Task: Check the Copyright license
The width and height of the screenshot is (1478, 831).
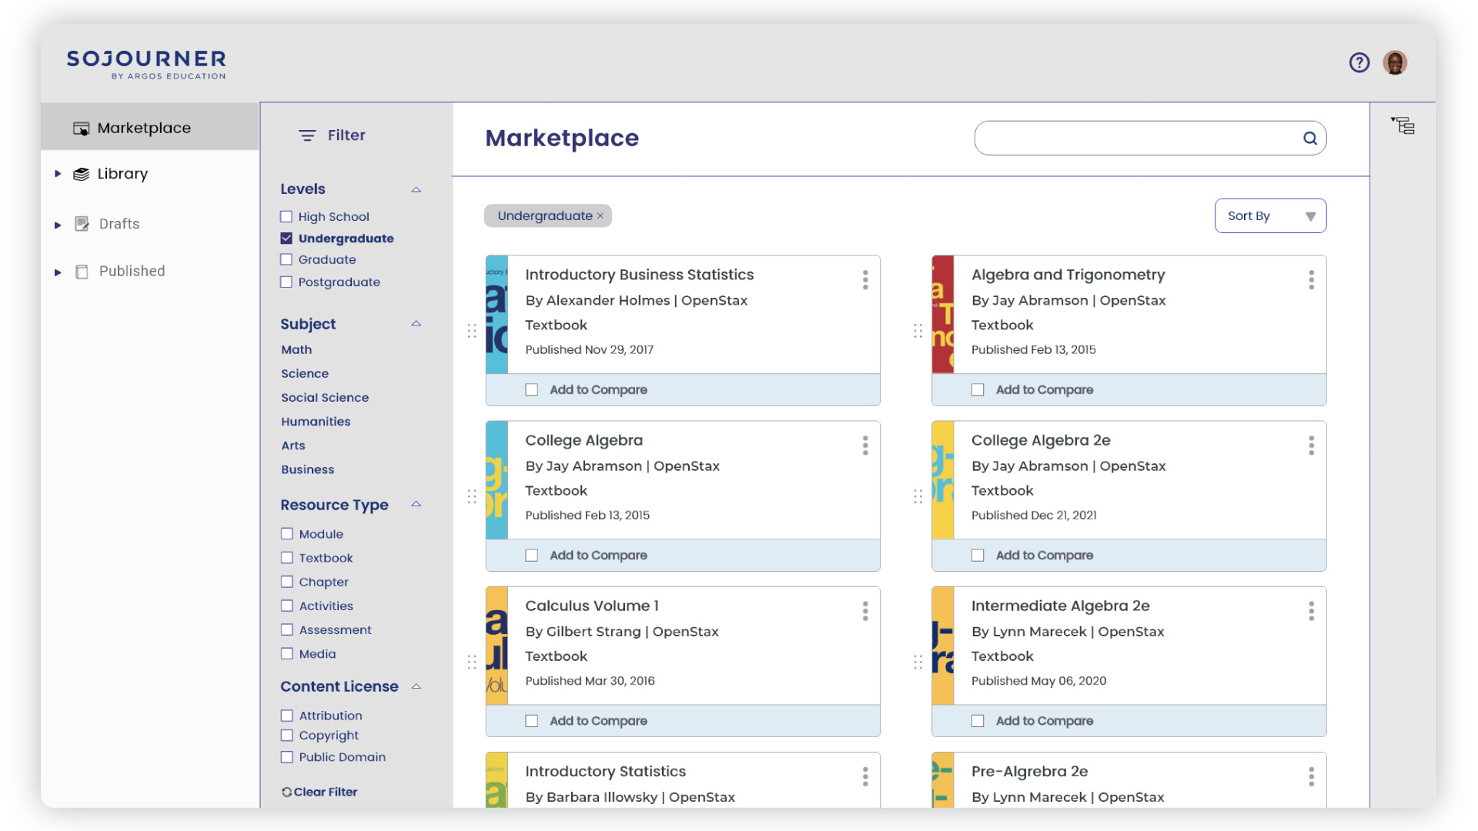Action: pos(287,735)
